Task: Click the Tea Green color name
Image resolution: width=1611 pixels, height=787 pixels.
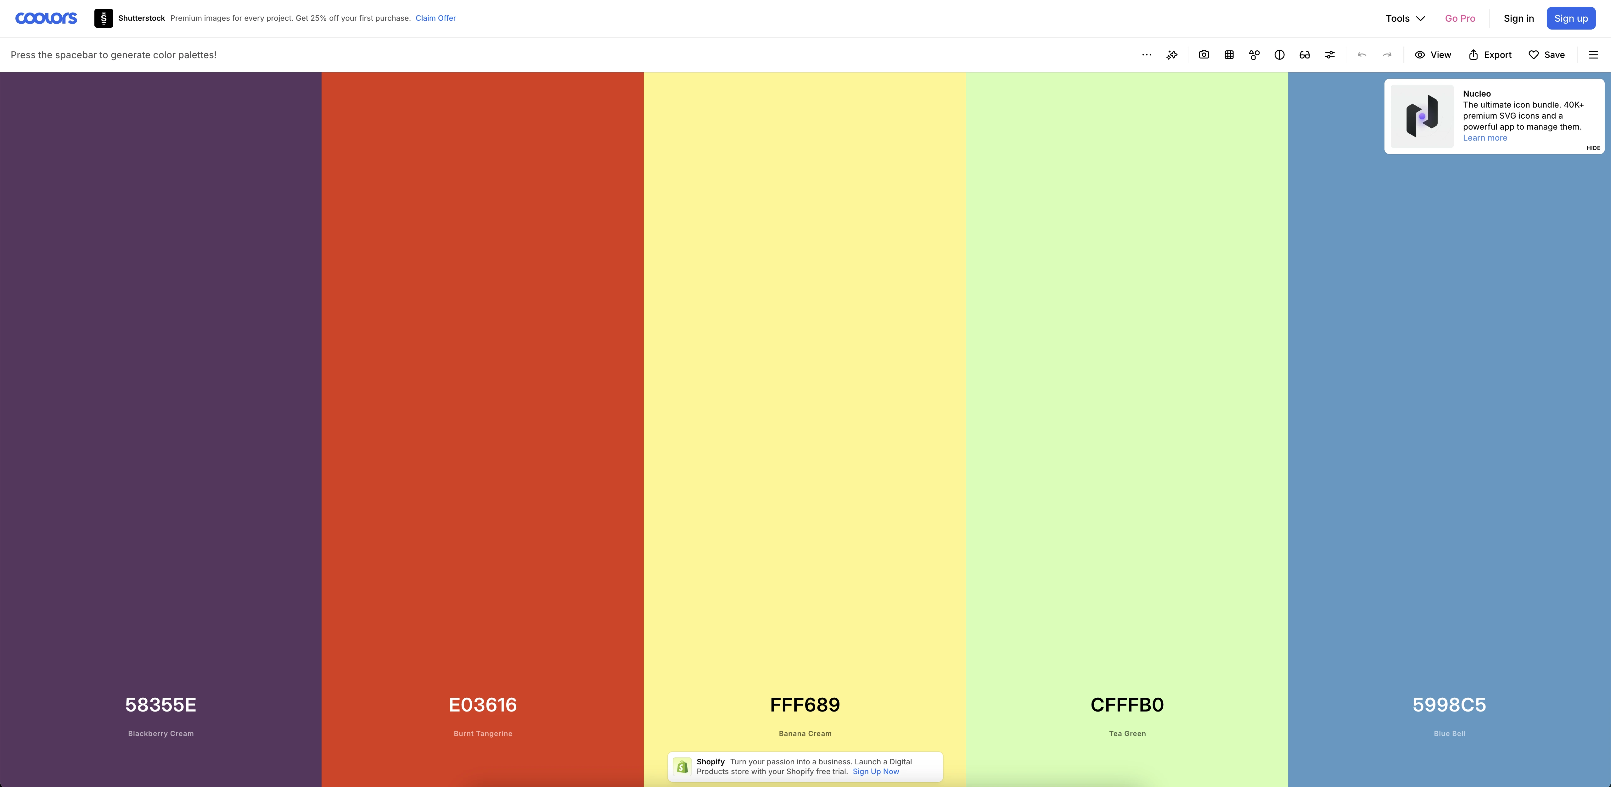Action: 1127,734
